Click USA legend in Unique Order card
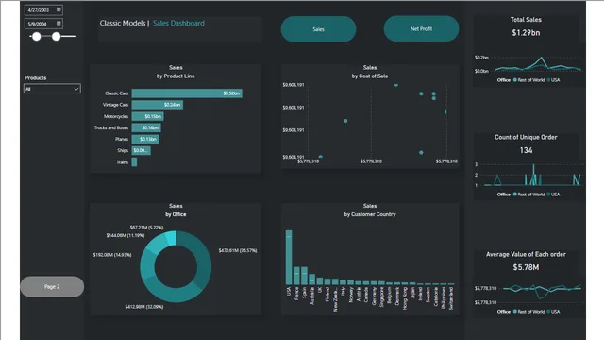604x340 pixels. point(554,195)
